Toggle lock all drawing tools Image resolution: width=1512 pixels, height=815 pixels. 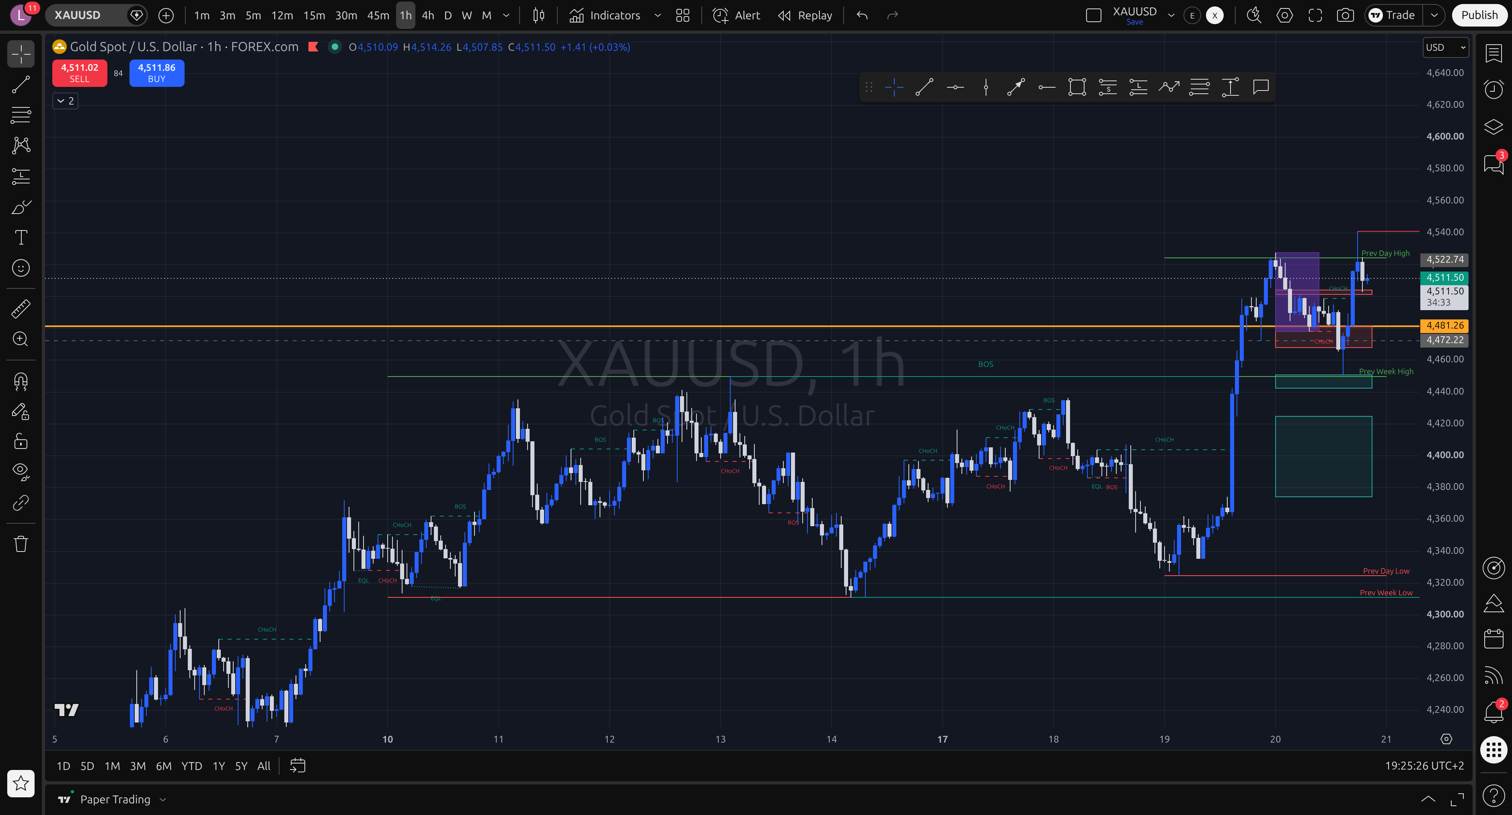pyautogui.click(x=21, y=441)
